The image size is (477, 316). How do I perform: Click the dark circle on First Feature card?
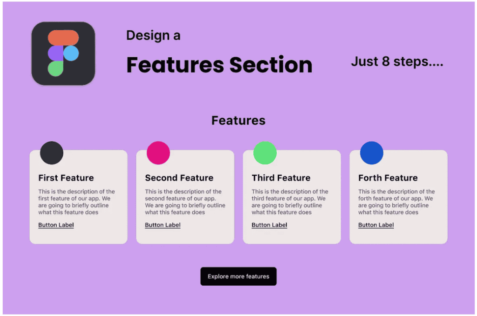click(x=52, y=153)
